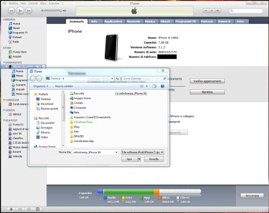Image resolution: width=269 pixels, height=213 pixels.
Task: Click the previous track rewind button
Action: (x=11, y=11)
